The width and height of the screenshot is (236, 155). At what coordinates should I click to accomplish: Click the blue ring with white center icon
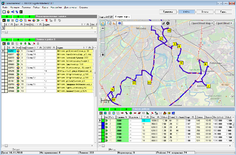click(x=17, y=20)
